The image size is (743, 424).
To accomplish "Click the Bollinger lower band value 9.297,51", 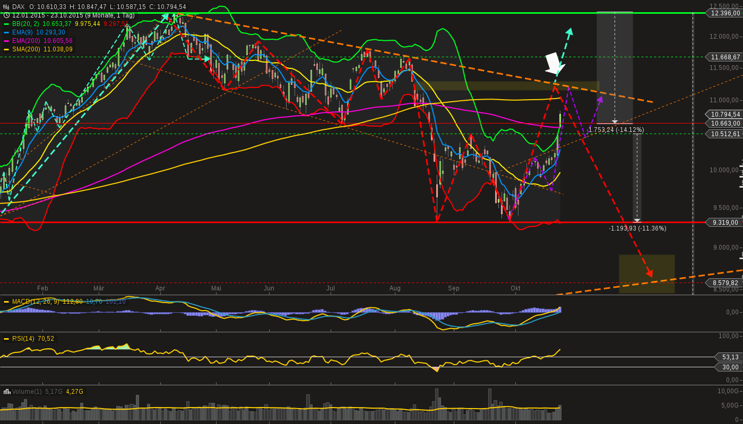I will (x=115, y=24).
